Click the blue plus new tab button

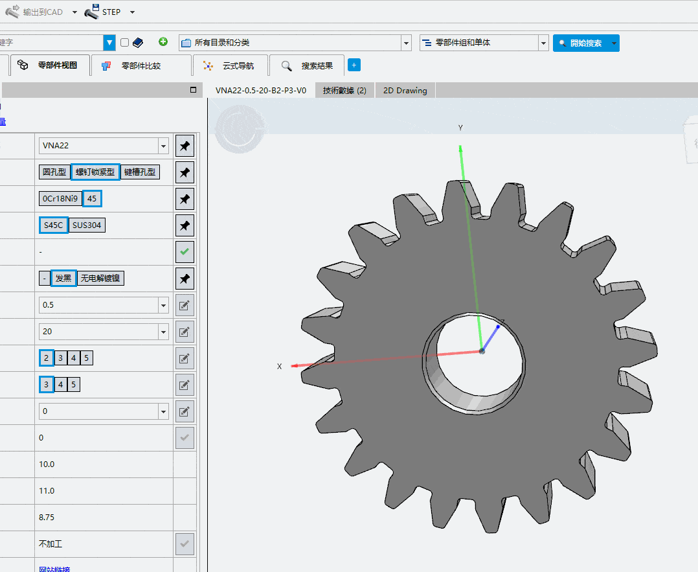click(x=354, y=65)
